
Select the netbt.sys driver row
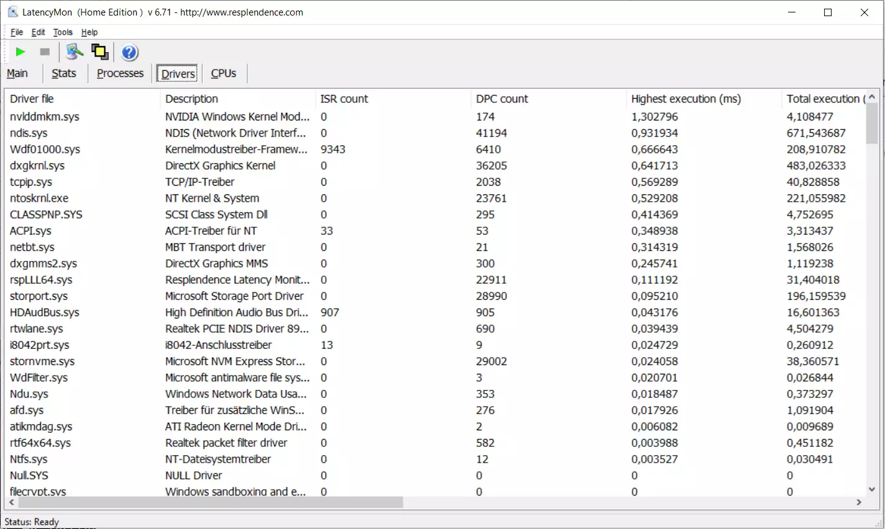coord(435,247)
